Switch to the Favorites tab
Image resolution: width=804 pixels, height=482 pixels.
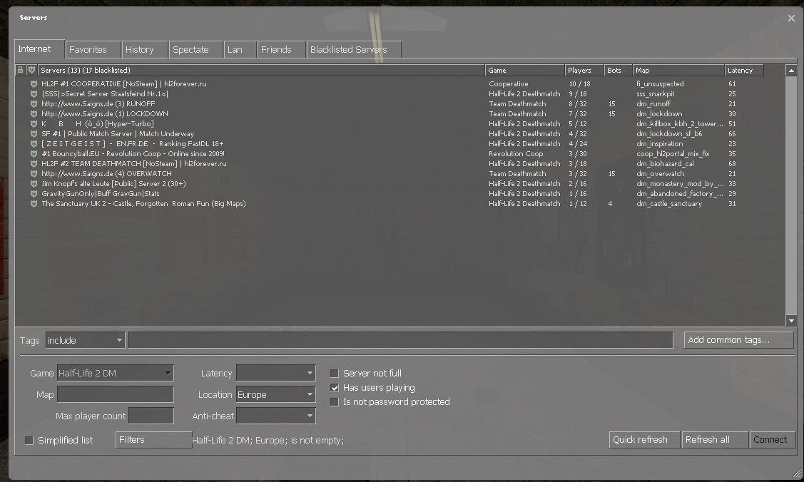pos(93,50)
